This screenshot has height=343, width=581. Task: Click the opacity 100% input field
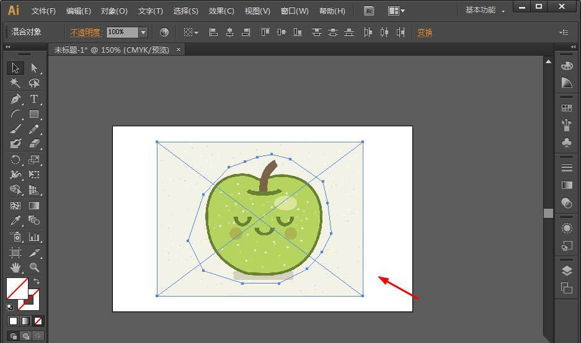(122, 32)
